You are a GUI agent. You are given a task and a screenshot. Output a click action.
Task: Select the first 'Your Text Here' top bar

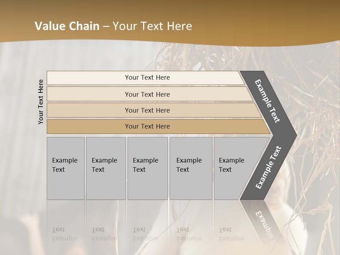pyautogui.click(x=147, y=78)
